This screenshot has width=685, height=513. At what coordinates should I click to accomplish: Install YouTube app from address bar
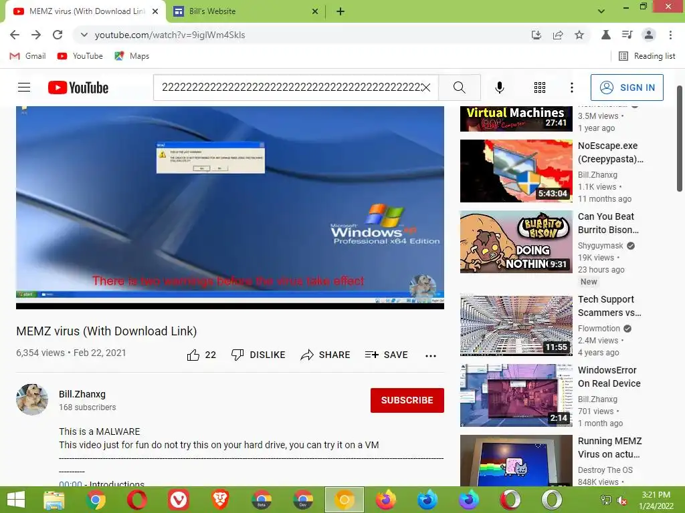click(x=536, y=35)
